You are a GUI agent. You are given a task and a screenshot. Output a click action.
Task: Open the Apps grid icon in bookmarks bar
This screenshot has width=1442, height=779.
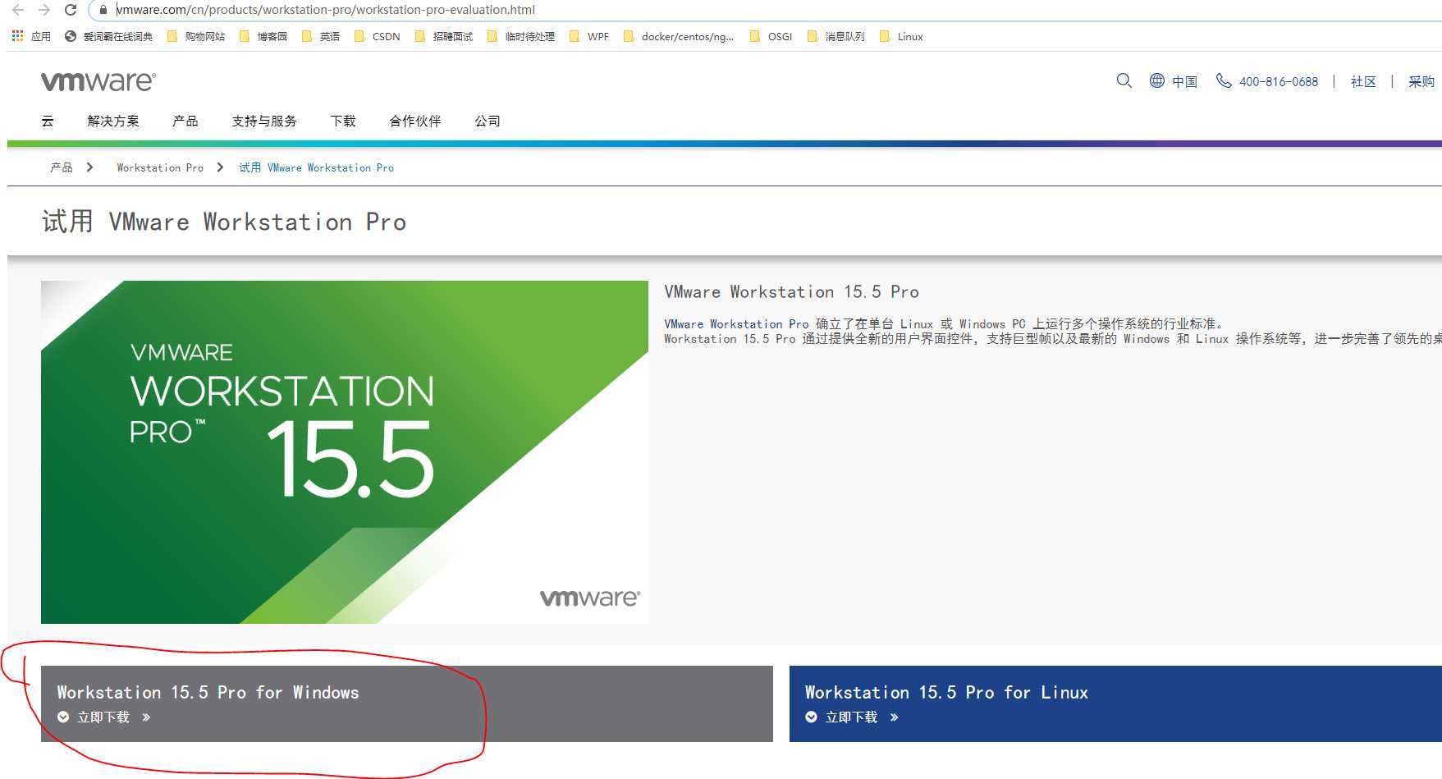point(17,36)
